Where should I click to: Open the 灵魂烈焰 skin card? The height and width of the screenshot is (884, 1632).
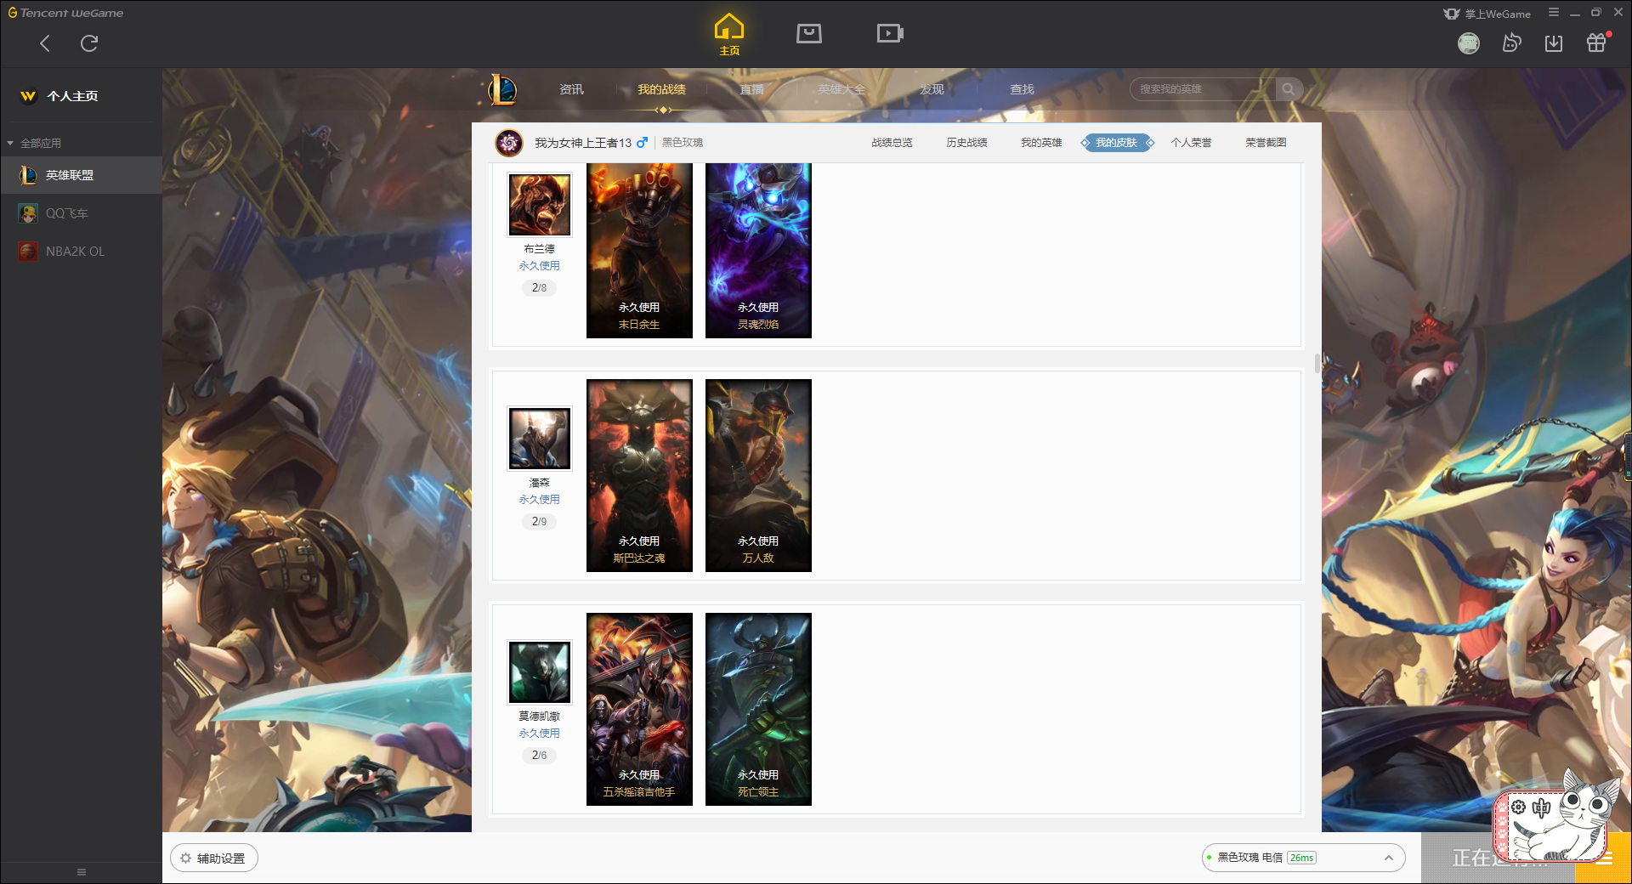coord(758,251)
